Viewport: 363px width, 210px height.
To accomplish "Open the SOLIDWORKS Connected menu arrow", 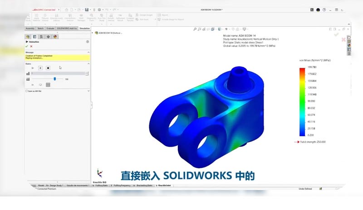I will [59, 10].
